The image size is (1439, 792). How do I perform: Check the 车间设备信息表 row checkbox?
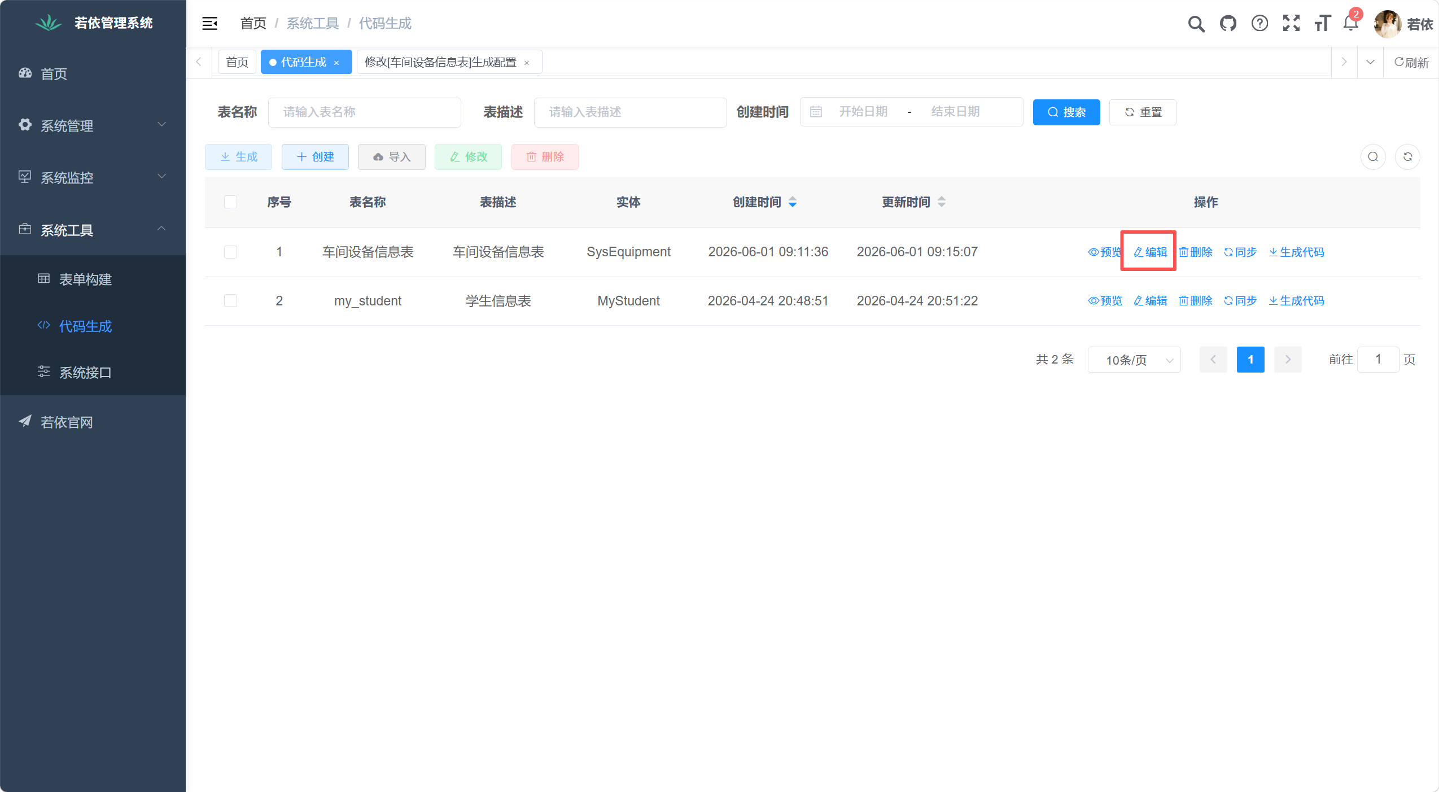[230, 252]
